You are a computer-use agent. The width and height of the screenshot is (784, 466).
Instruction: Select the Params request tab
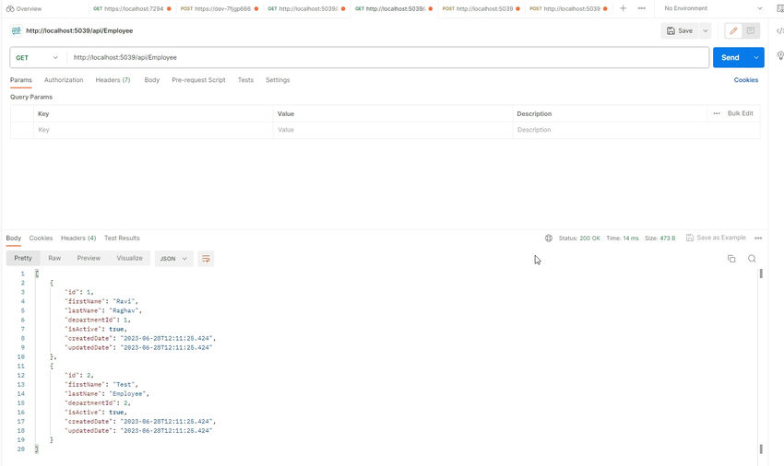coord(21,80)
